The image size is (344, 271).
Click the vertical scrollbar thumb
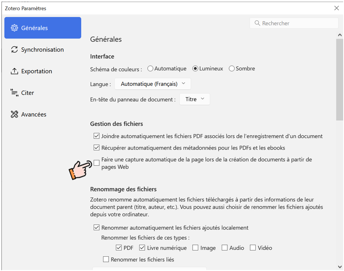pyautogui.click(x=339, y=80)
